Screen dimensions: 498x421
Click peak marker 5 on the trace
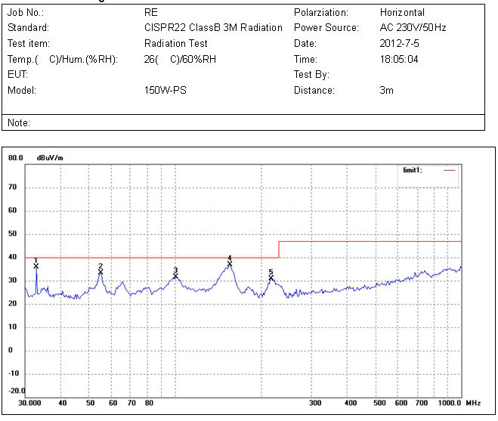(x=271, y=277)
